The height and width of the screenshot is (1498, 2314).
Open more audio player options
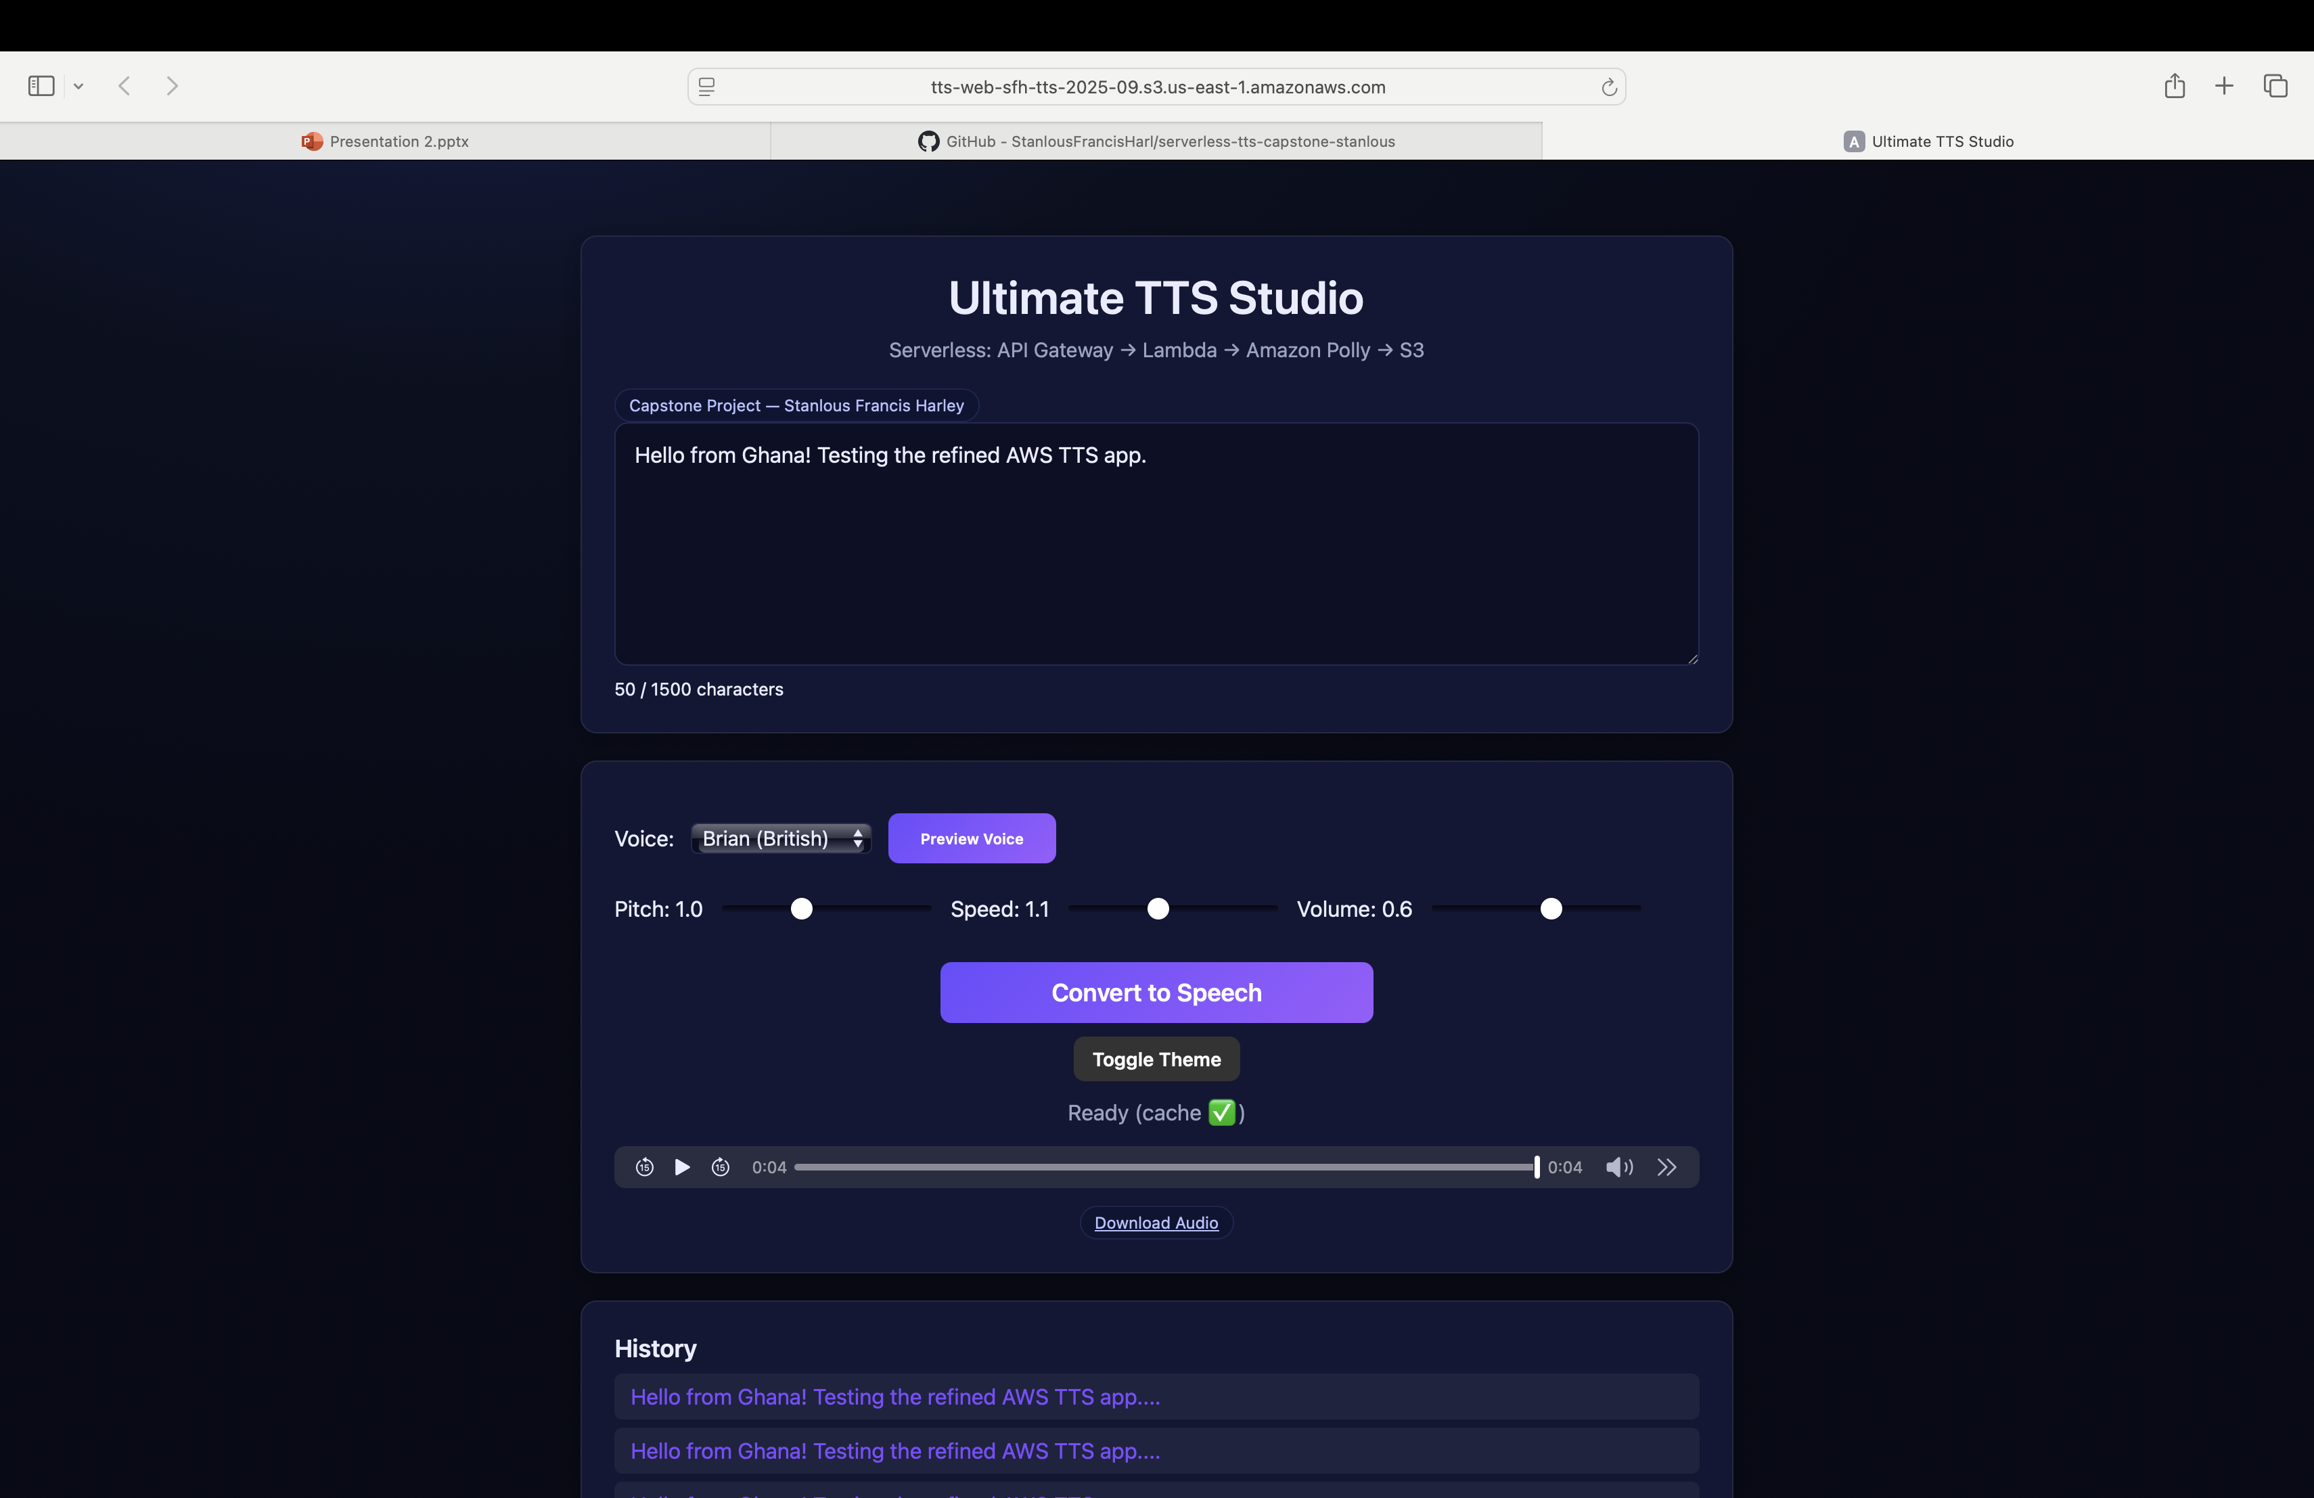pos(1666,1168)
